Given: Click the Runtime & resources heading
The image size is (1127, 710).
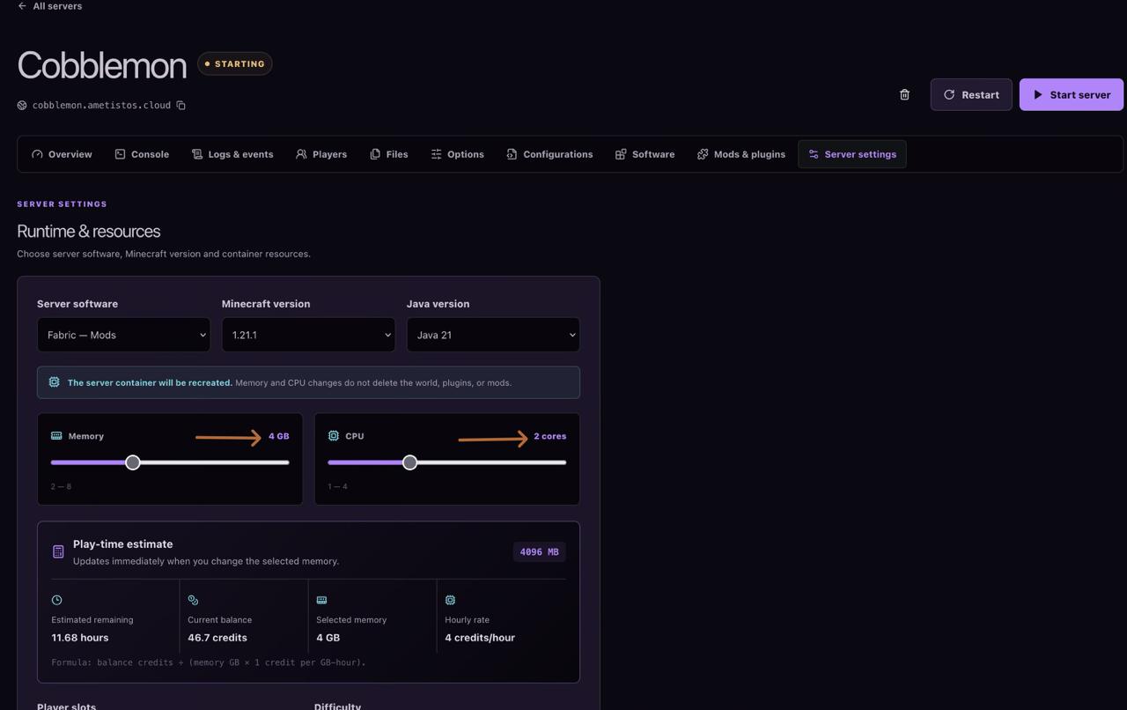Looking at the screenshot, I should [x=89, y=232].
